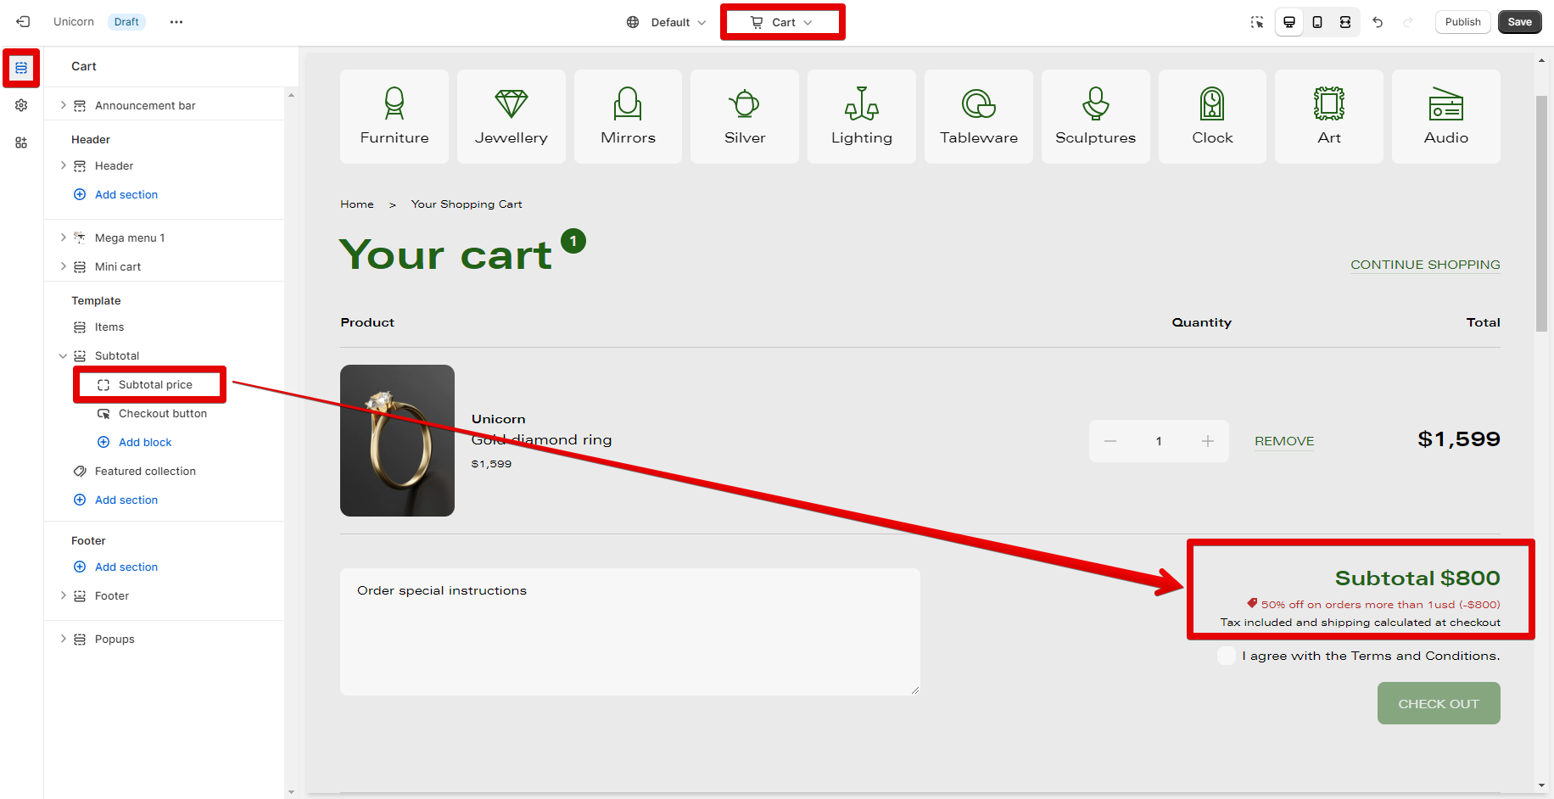
Task: Open the app embeds icon
Action: (x=21, y=142)
